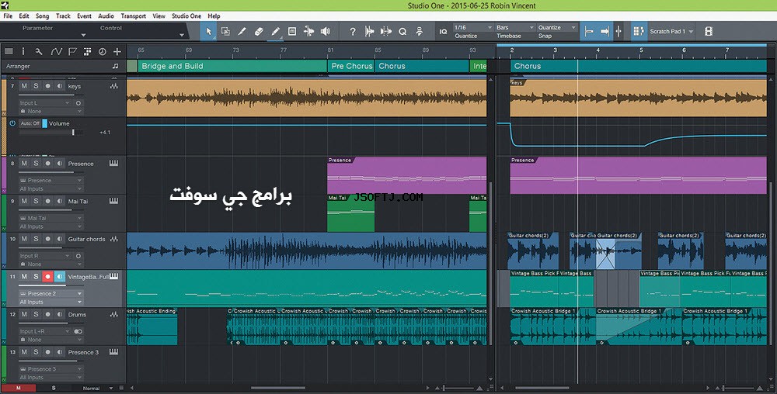Open the Mai Tai instrument dropdown
Image resolution: width=777 pixels, height=394 pixels.
click(x=50, y=218)
